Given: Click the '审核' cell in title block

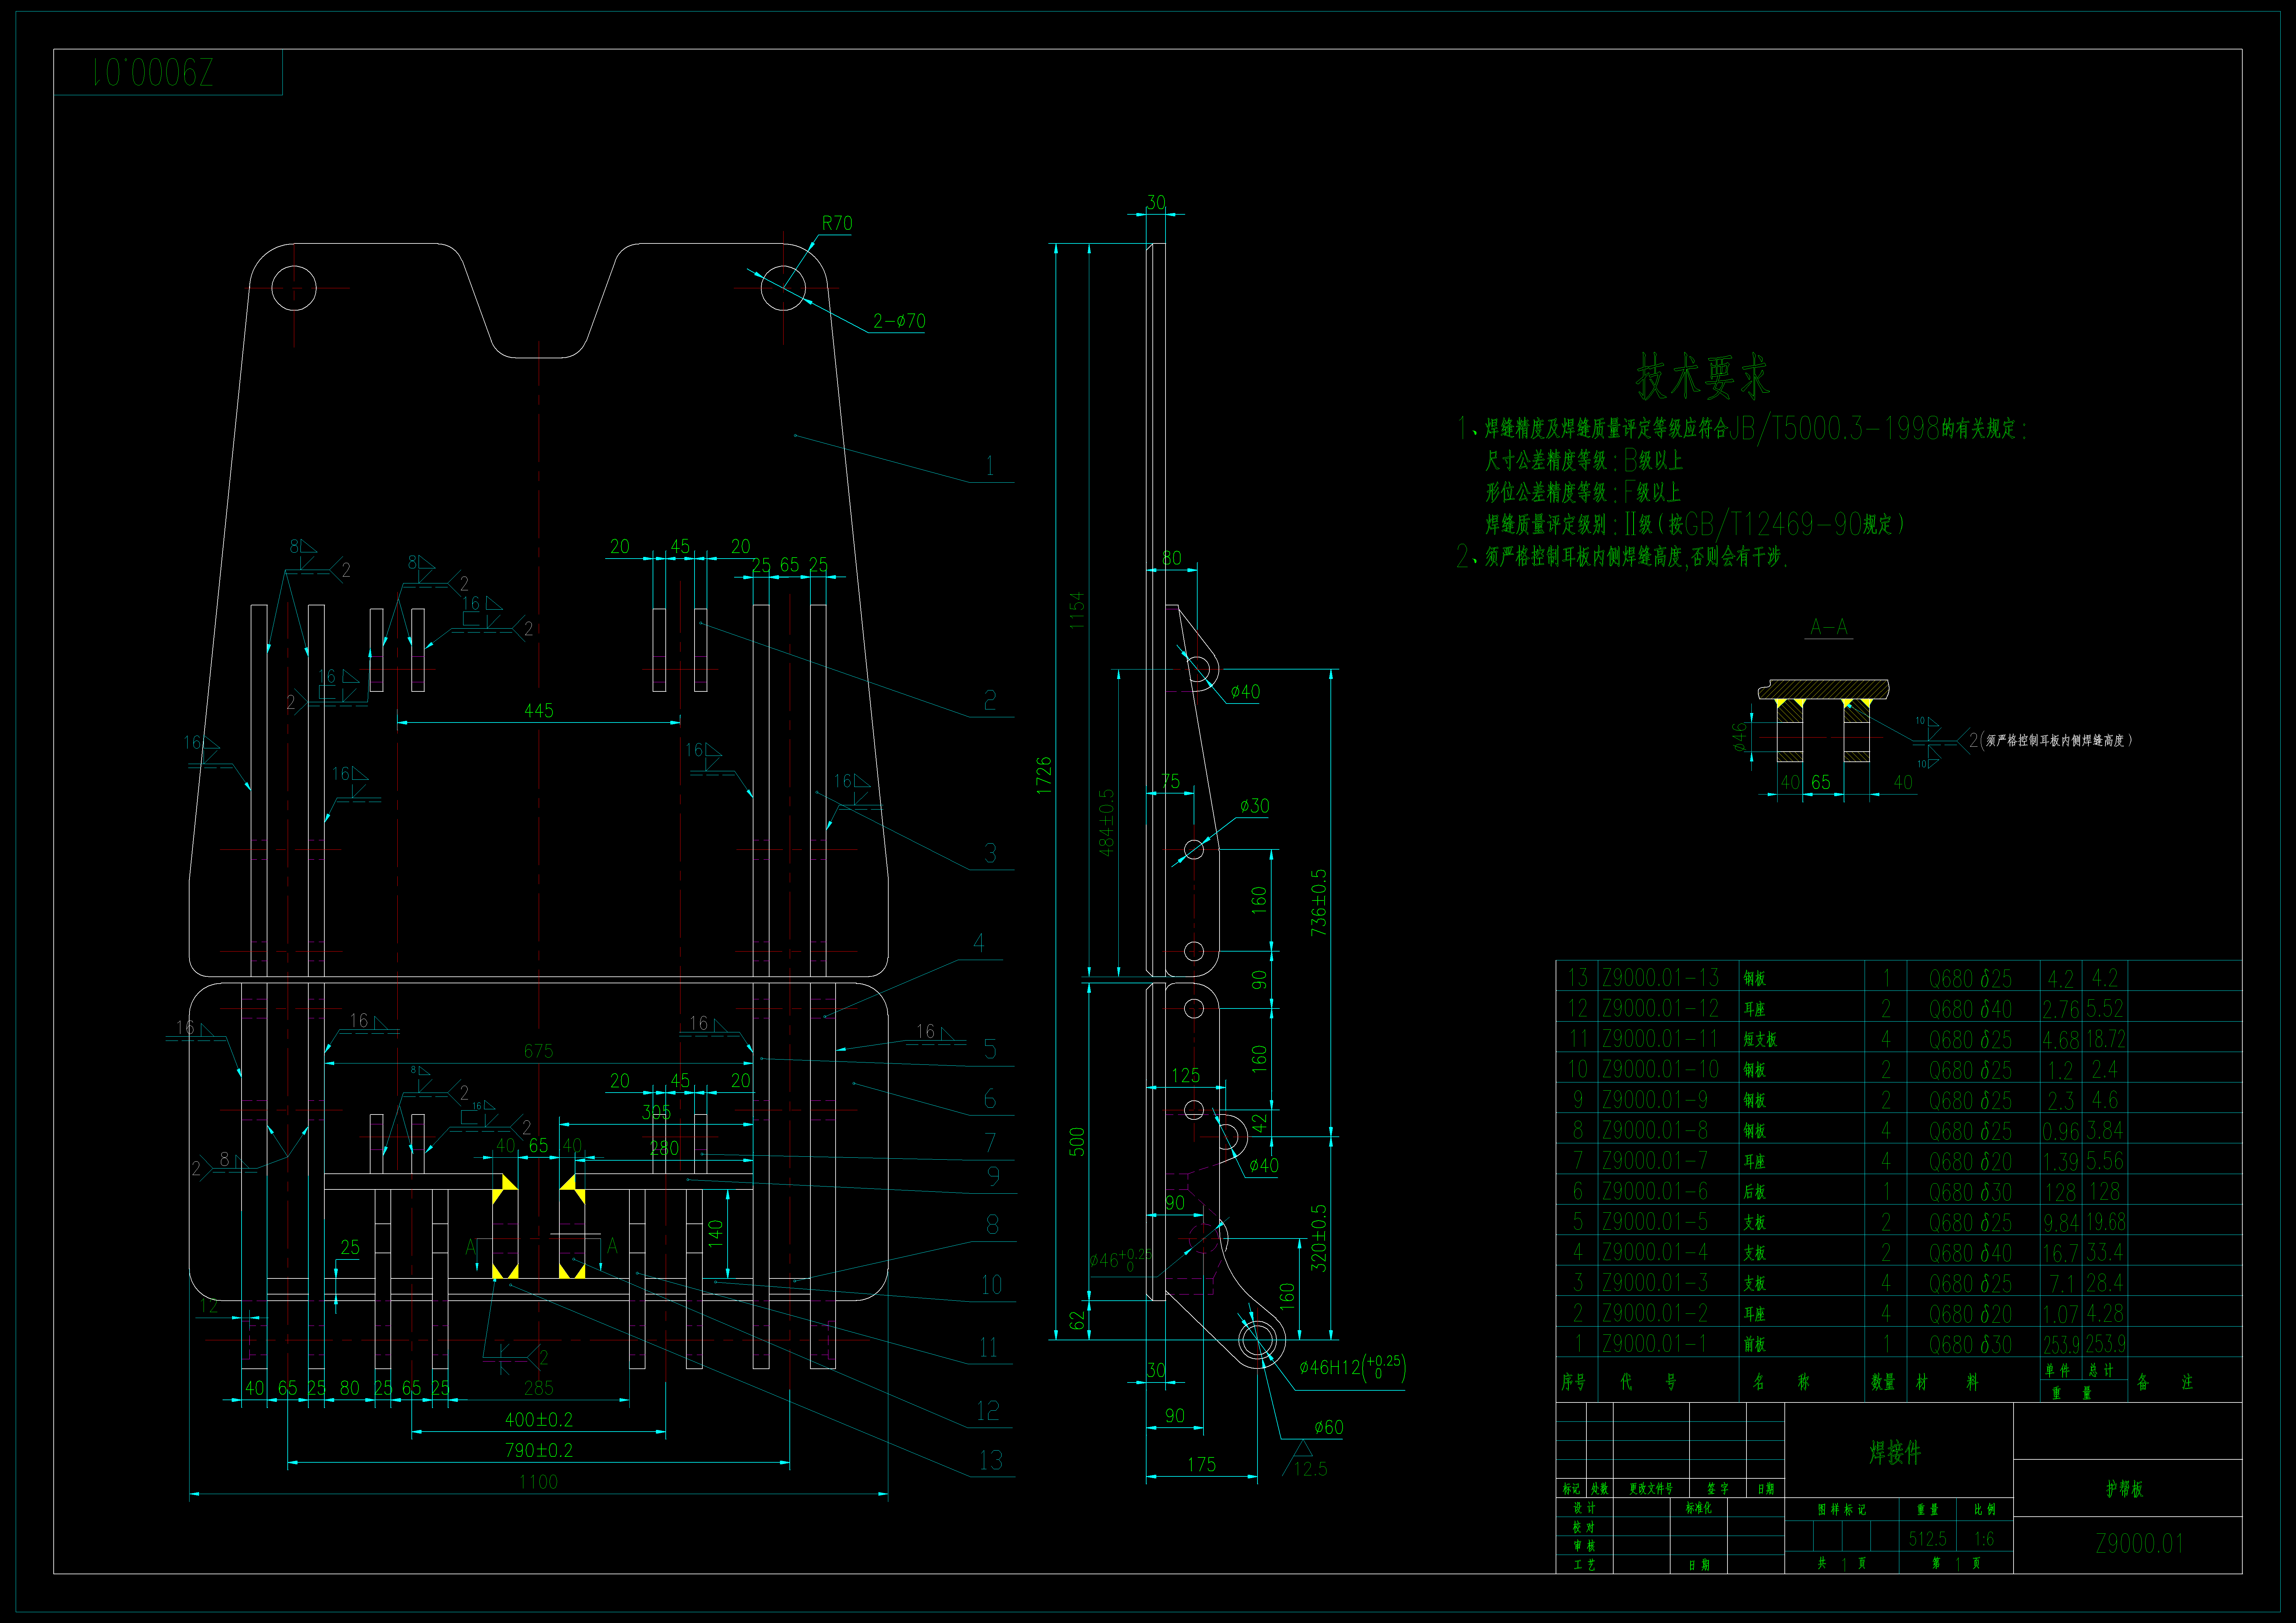Looking at the screenshot, I should pyautogui.click(x=1584, y=1546).
